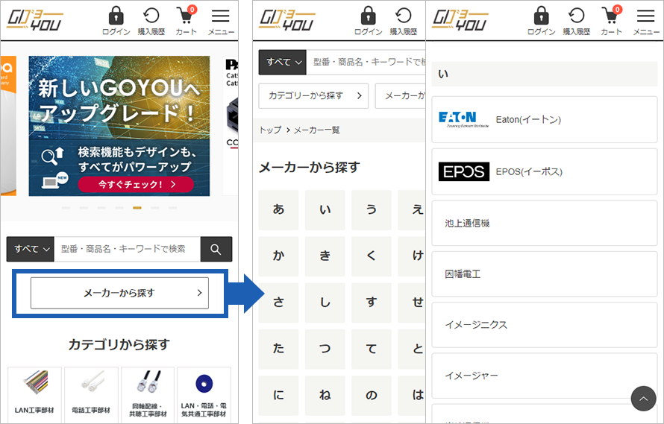This screenshot has height=424, width=664.
Task: Focus the middle panel keyword search field
Action: click(366, 62)
